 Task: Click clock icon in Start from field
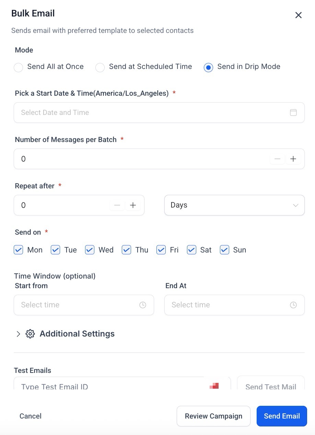click(143, 305)
